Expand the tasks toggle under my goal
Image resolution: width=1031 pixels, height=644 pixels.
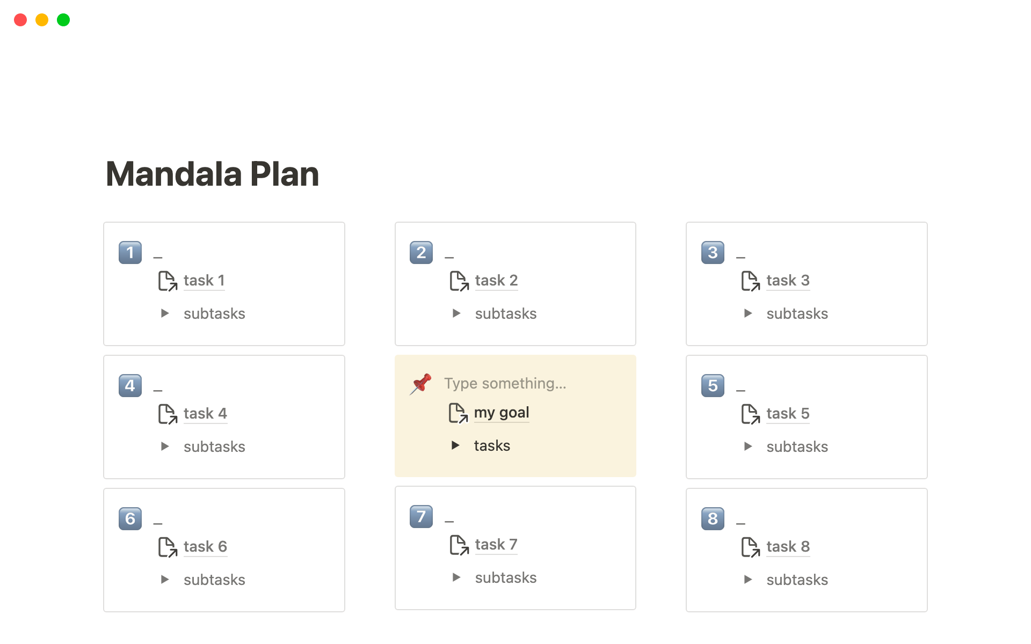point(455,445)
